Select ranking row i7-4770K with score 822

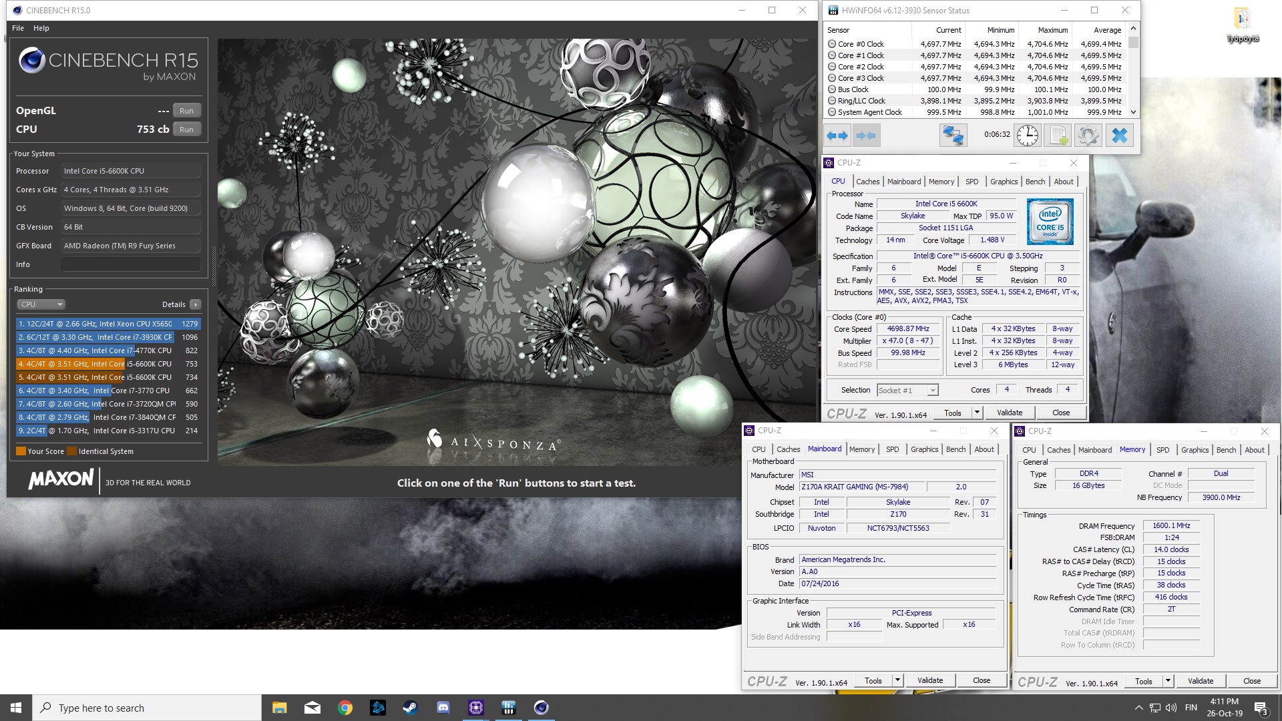point(108,350)
